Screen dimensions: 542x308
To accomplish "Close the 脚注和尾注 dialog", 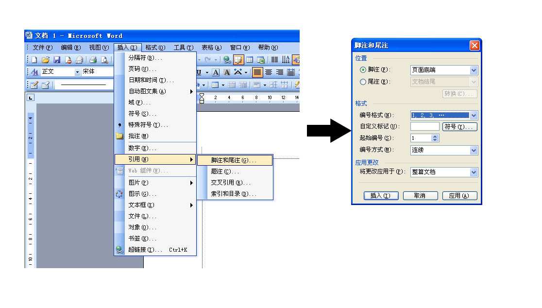I will 474,45.
